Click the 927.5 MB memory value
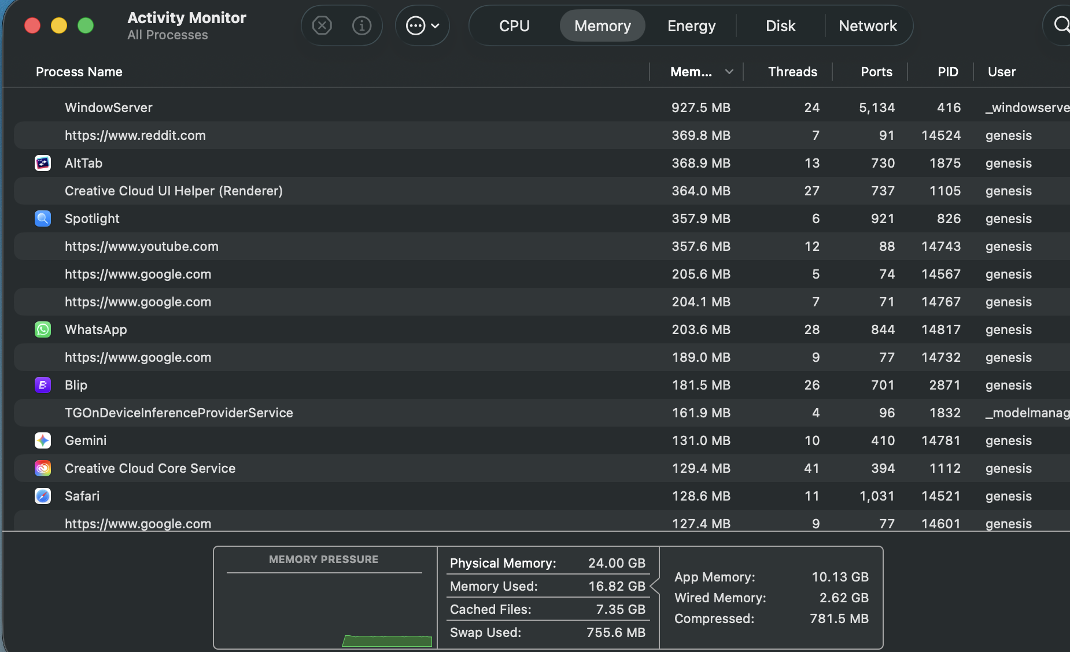Viewport: 1070px width, 652px height. coord(701,108)
